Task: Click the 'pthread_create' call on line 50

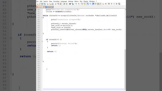Action: click(x=58, y=30)
